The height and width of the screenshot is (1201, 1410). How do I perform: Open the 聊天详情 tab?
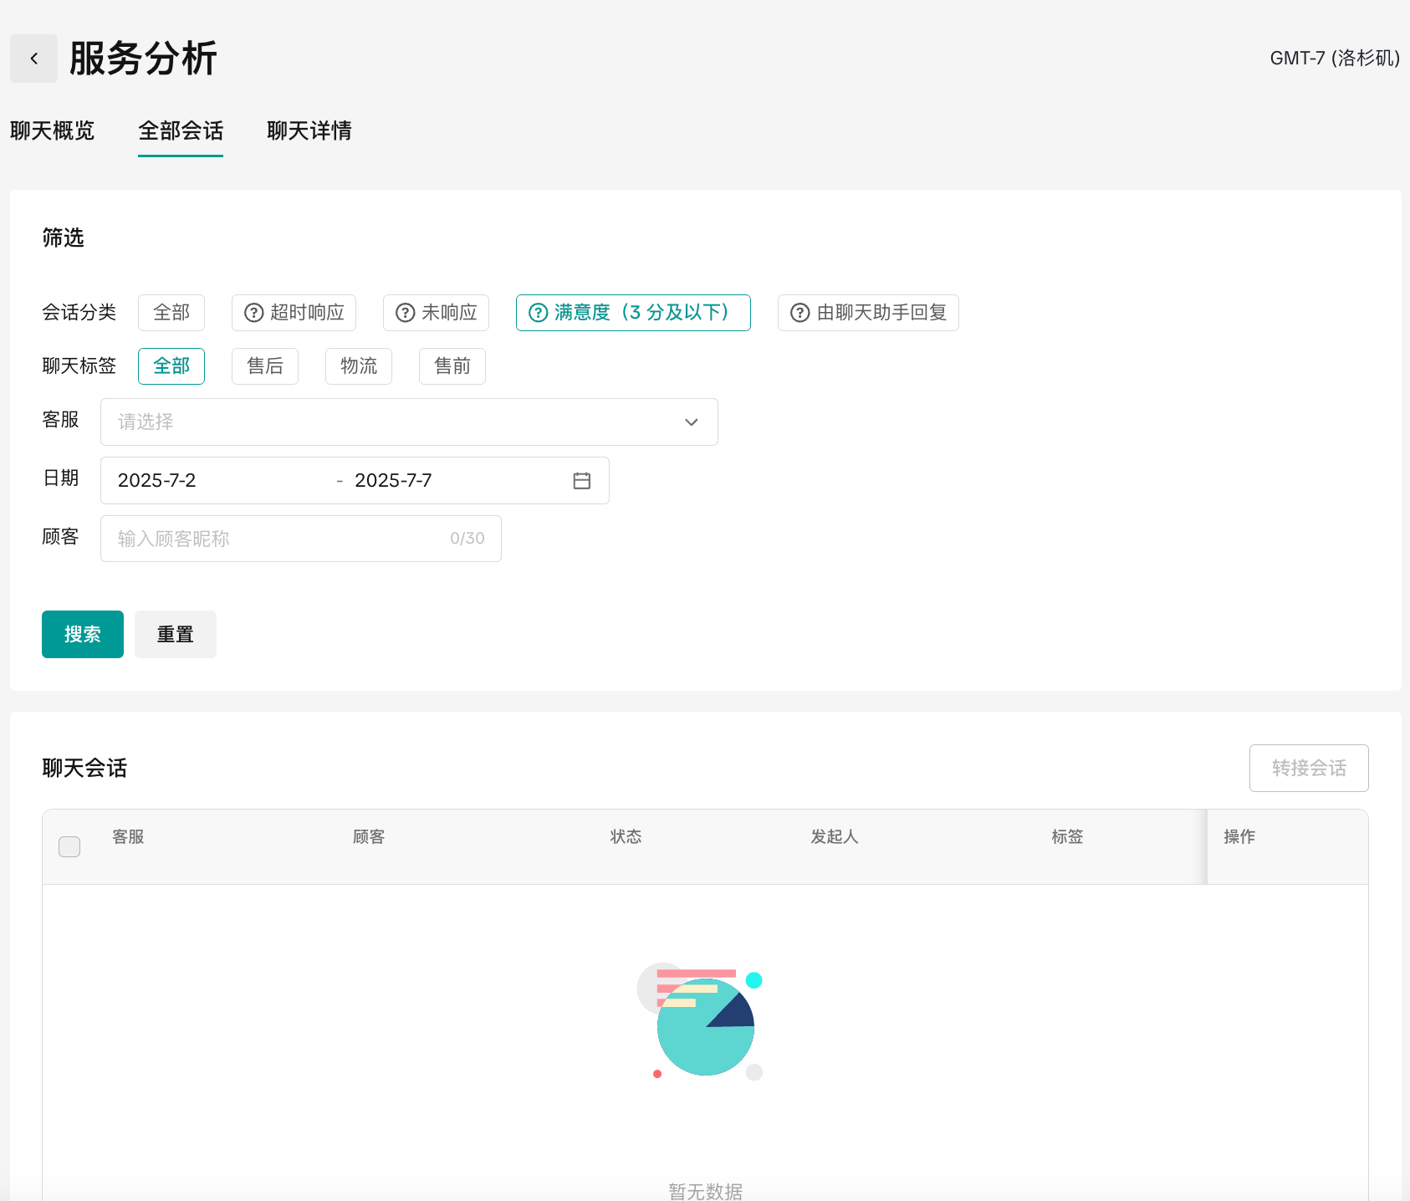pyautogui.click(x=309, y=131)
